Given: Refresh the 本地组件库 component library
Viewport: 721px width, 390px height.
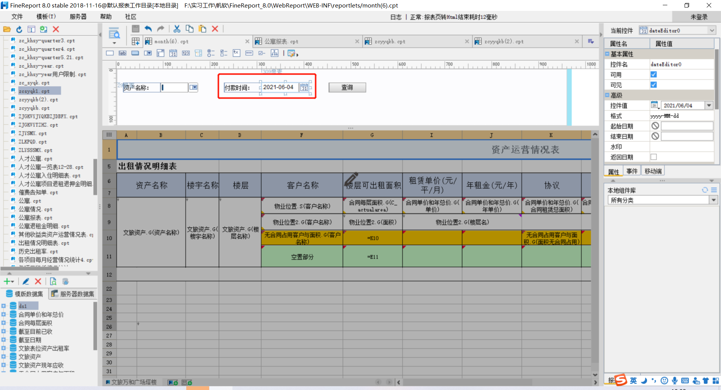Looking at the screenshot, I should pyautogui.click(x=705, y=190).
